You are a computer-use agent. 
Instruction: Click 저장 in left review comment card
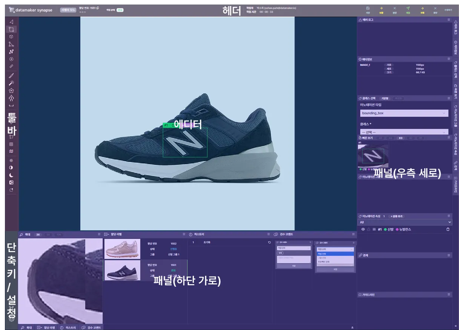click(x=293, y=266)
